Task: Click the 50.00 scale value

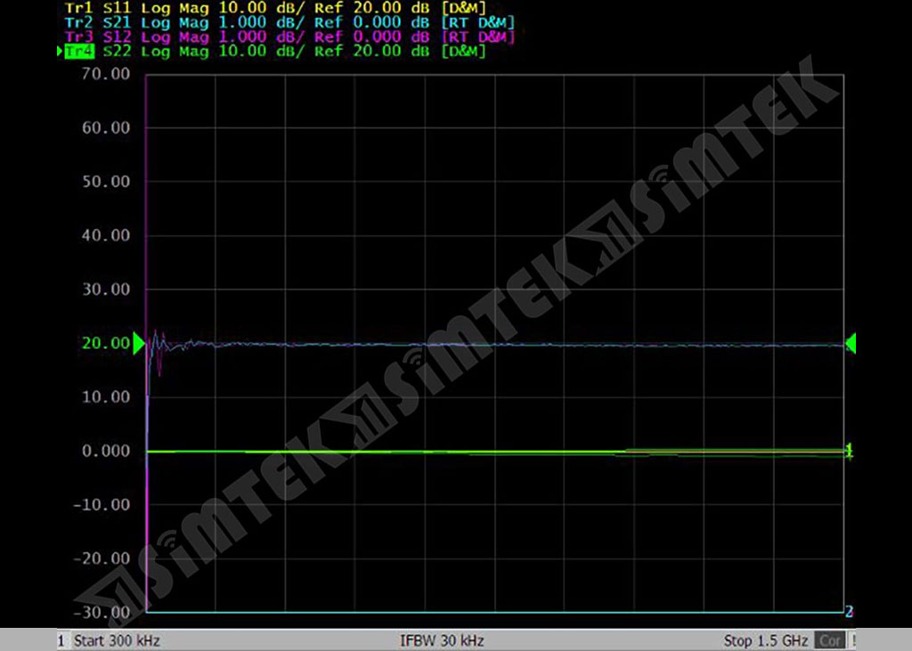Action: [106, 182]
